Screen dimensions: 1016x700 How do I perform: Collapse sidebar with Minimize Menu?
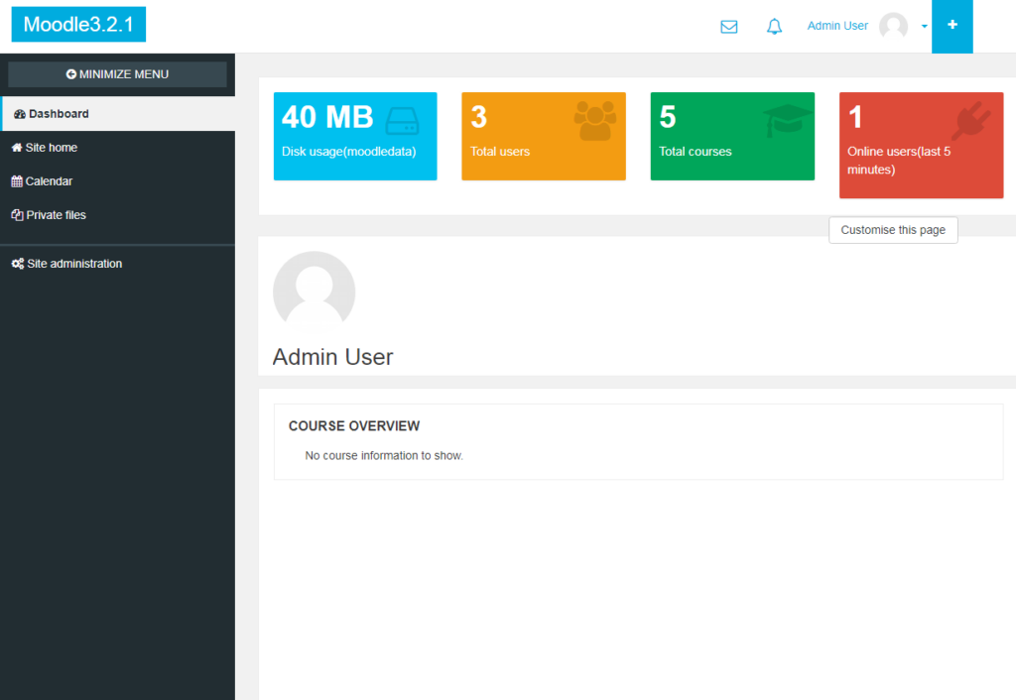pyautogui.click(x=117, y=74)
